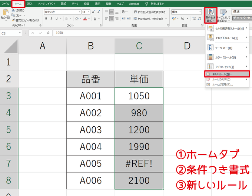
Task: Apply percent style format
Action: point(182,19)
